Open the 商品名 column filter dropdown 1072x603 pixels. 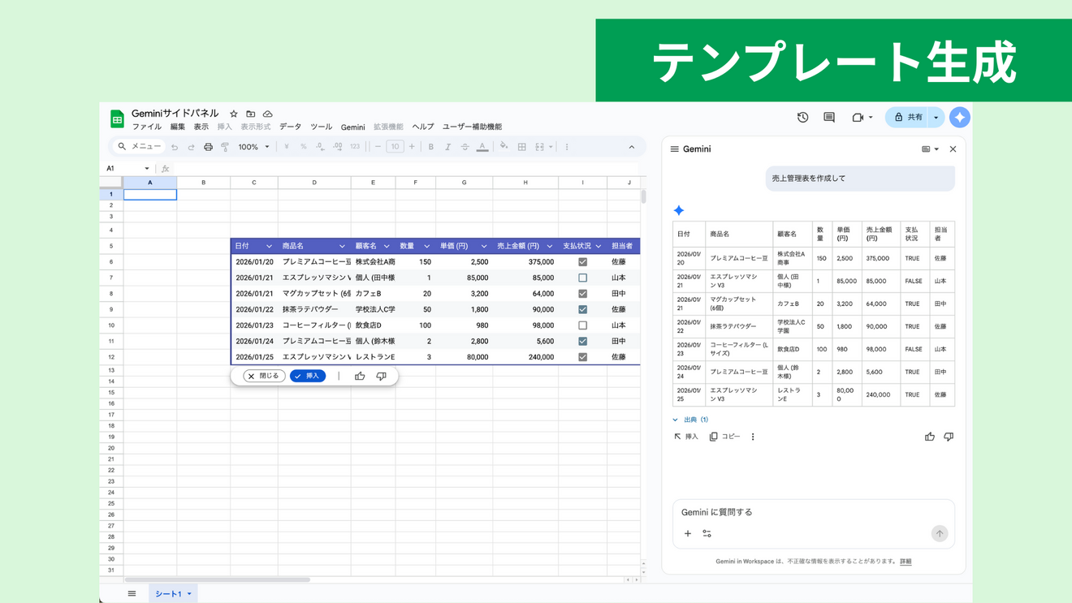click(342, 246)
